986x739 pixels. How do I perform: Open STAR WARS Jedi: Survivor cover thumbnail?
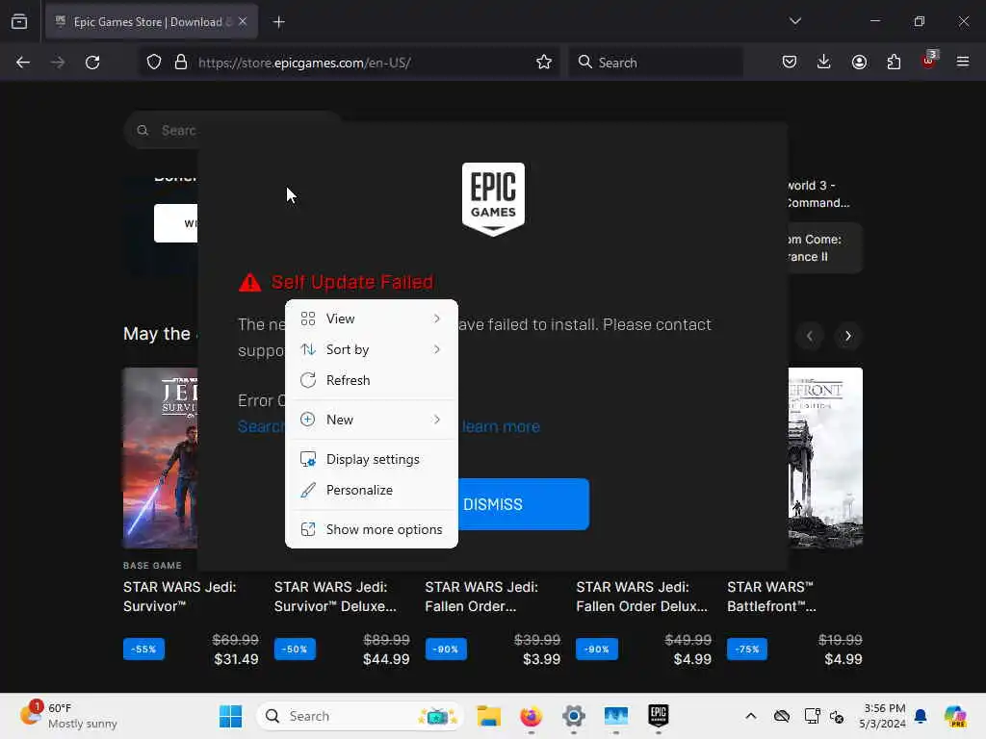(161, 458)
